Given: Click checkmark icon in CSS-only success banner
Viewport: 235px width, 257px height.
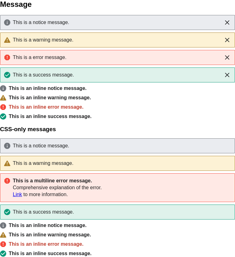Looking at the screenshot, I should coord(7,212).
